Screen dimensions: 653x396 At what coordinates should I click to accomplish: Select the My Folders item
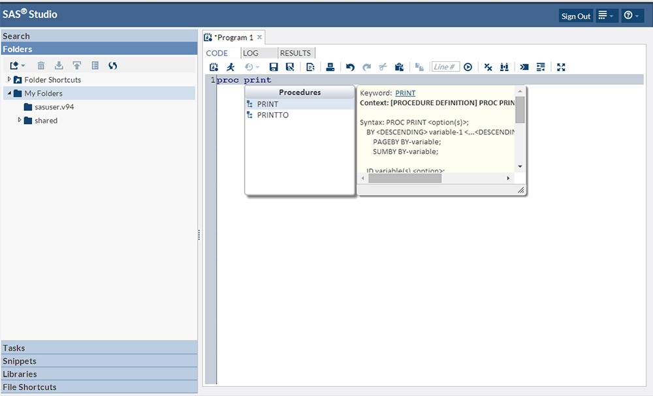tap(43, 93)
